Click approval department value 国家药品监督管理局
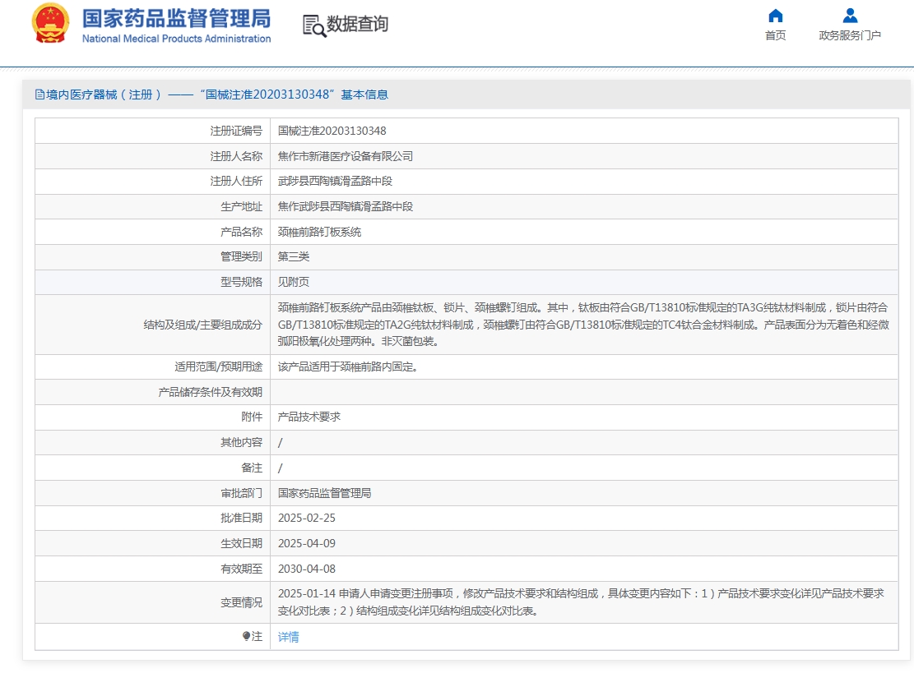The image size is (914, 673). pyautogui.click(x=324, y=493)
